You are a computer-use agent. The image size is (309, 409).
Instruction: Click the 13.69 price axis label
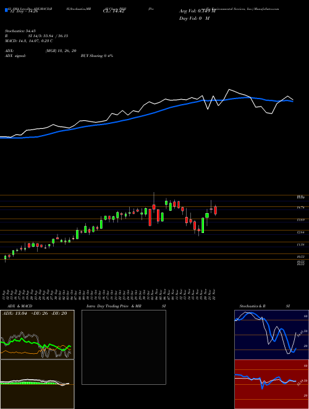pos(300,220)
